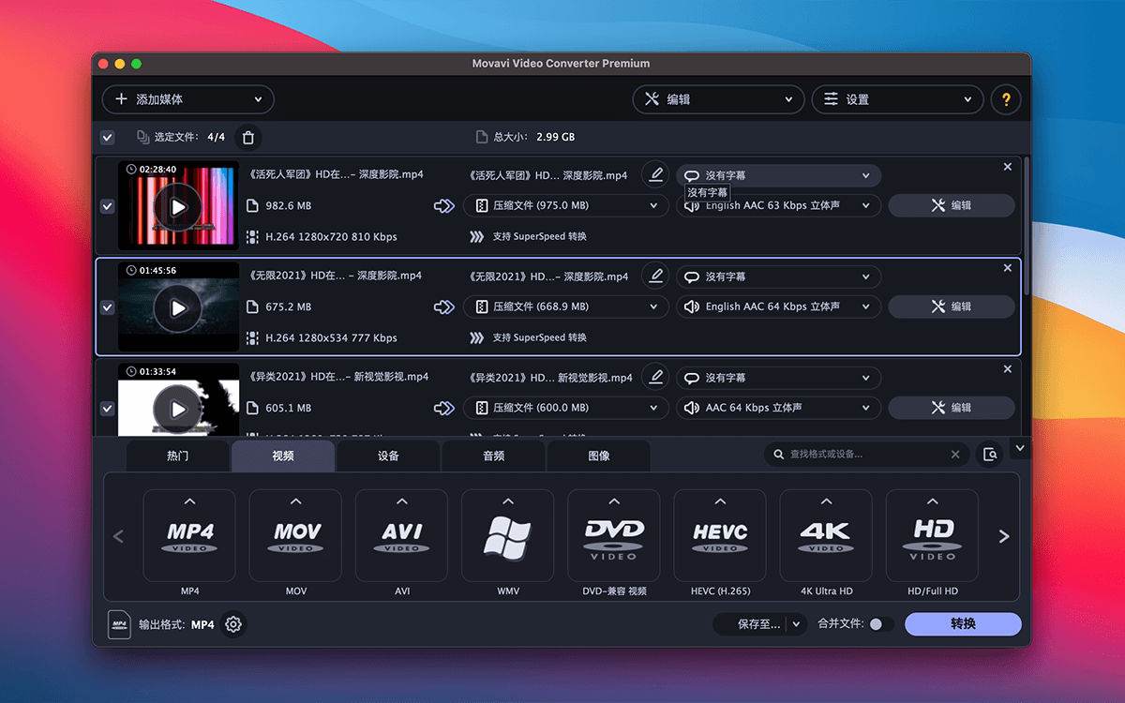The width and height of the screenshot is (1125, 703).
Task: Uncheck the 活死人军团 file checkbox
Action: point(108,206)
